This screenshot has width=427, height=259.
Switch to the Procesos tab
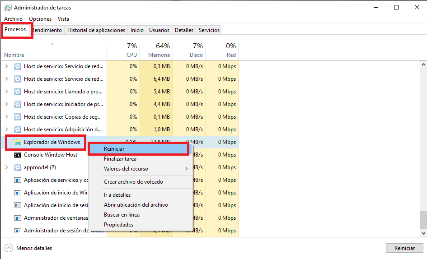15,29
